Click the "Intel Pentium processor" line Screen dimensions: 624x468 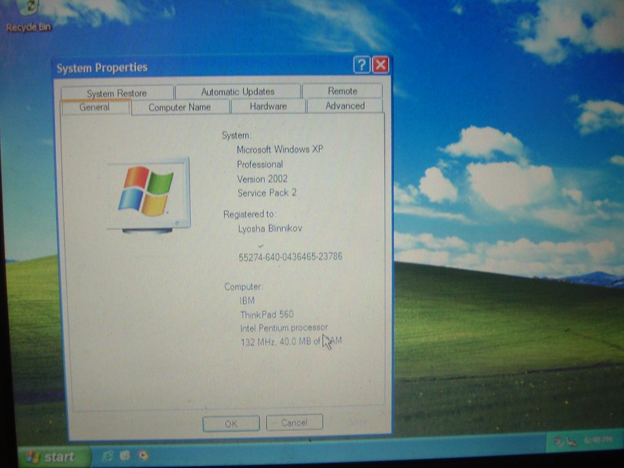coord(284,328)
